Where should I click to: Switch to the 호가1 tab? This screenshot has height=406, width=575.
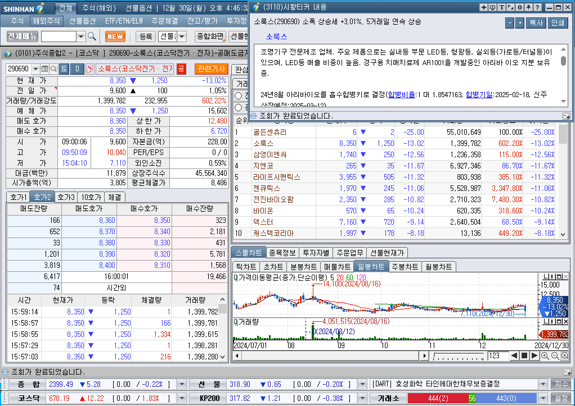19,197
